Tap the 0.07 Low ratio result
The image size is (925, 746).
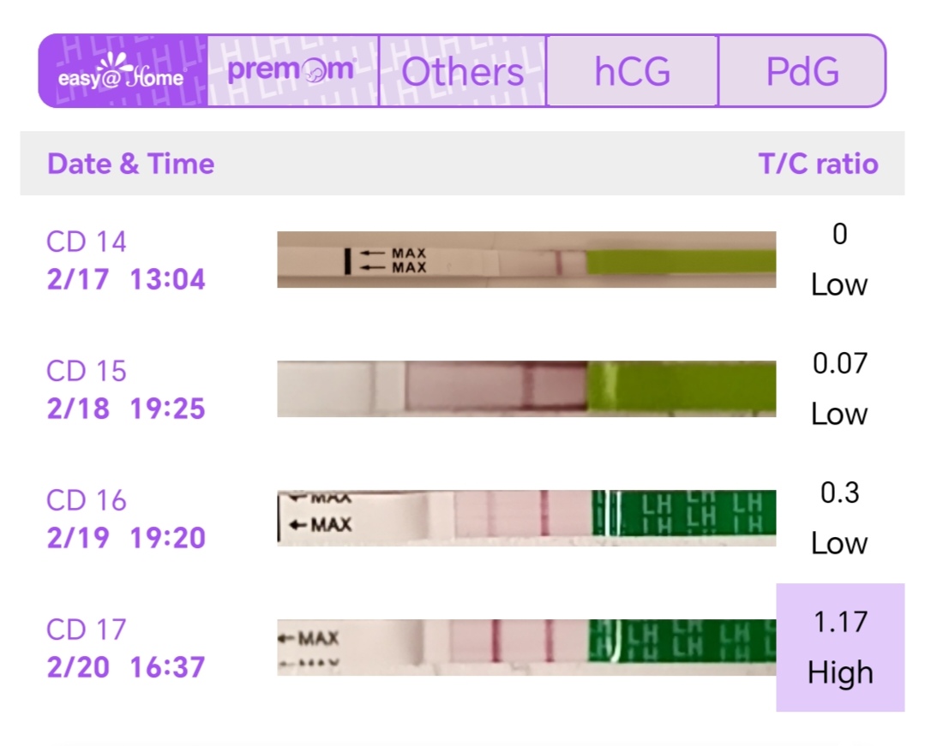[x=840, y=389]
